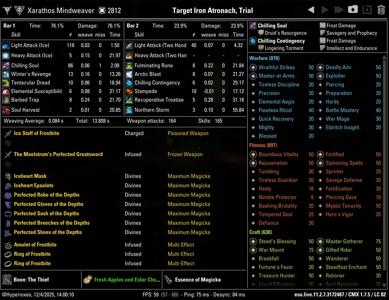Click the Essence of Magicka potion icon
This screenshot has width=389, height=300.
coord(168,280)
